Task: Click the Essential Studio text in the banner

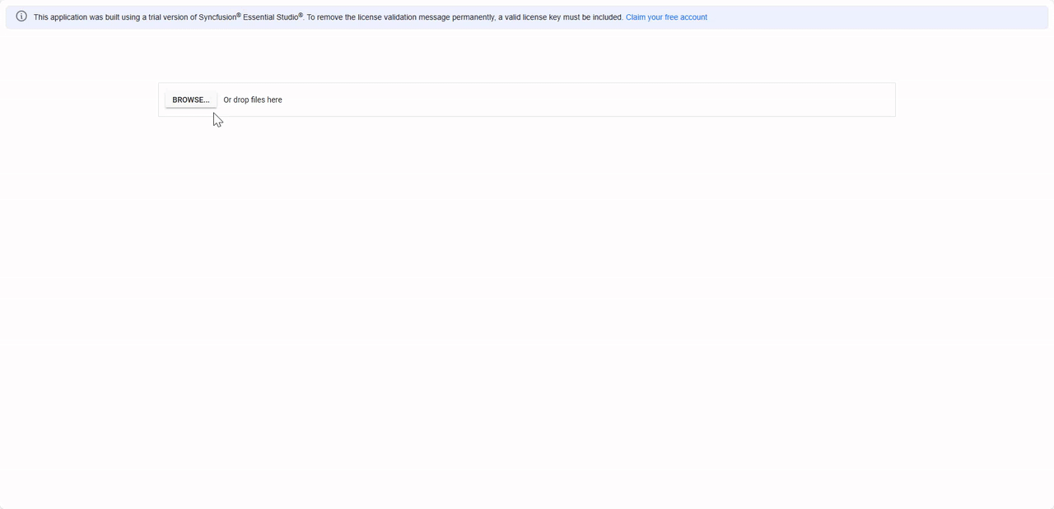Action: tap(273, 16)
